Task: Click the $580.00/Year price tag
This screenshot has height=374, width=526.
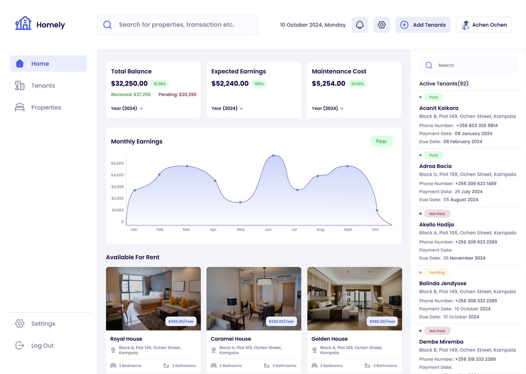Action: (382, 321)
